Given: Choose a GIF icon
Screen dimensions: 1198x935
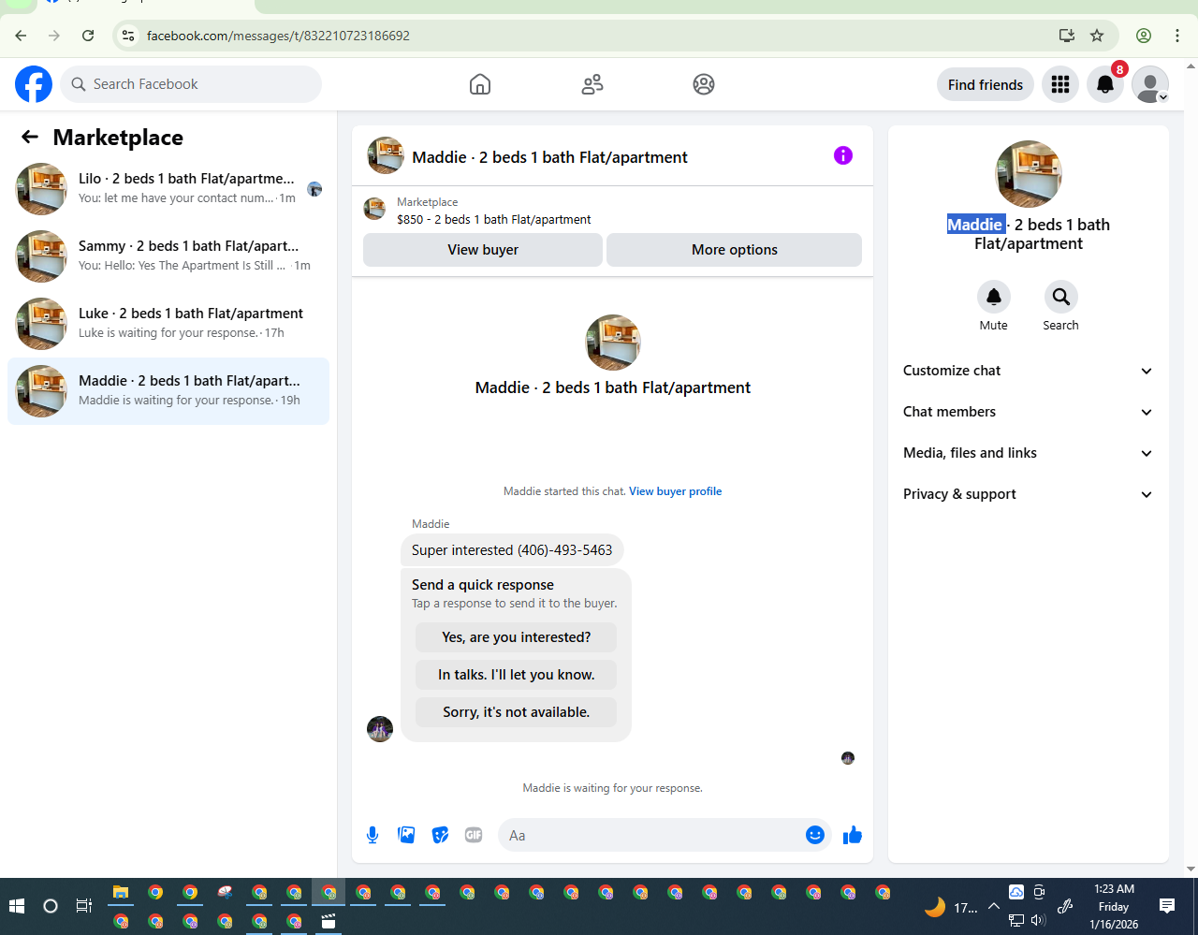Looking at the screenshot, I should (x=474, y=835).
